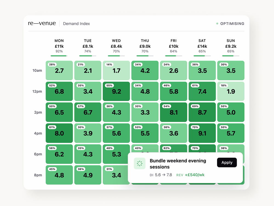Click Friday's 64% occupancy progress bar
This screenshot has width=274, height=206.
coord(173,56)
